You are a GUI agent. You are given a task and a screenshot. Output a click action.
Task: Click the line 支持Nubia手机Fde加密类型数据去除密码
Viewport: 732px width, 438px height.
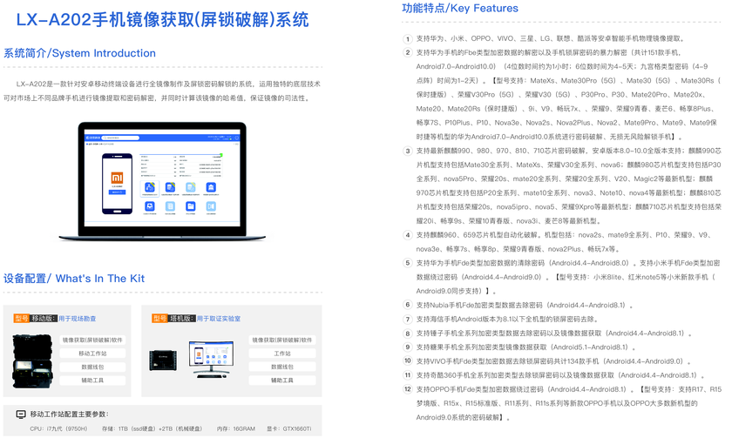[x=525, y=305]
